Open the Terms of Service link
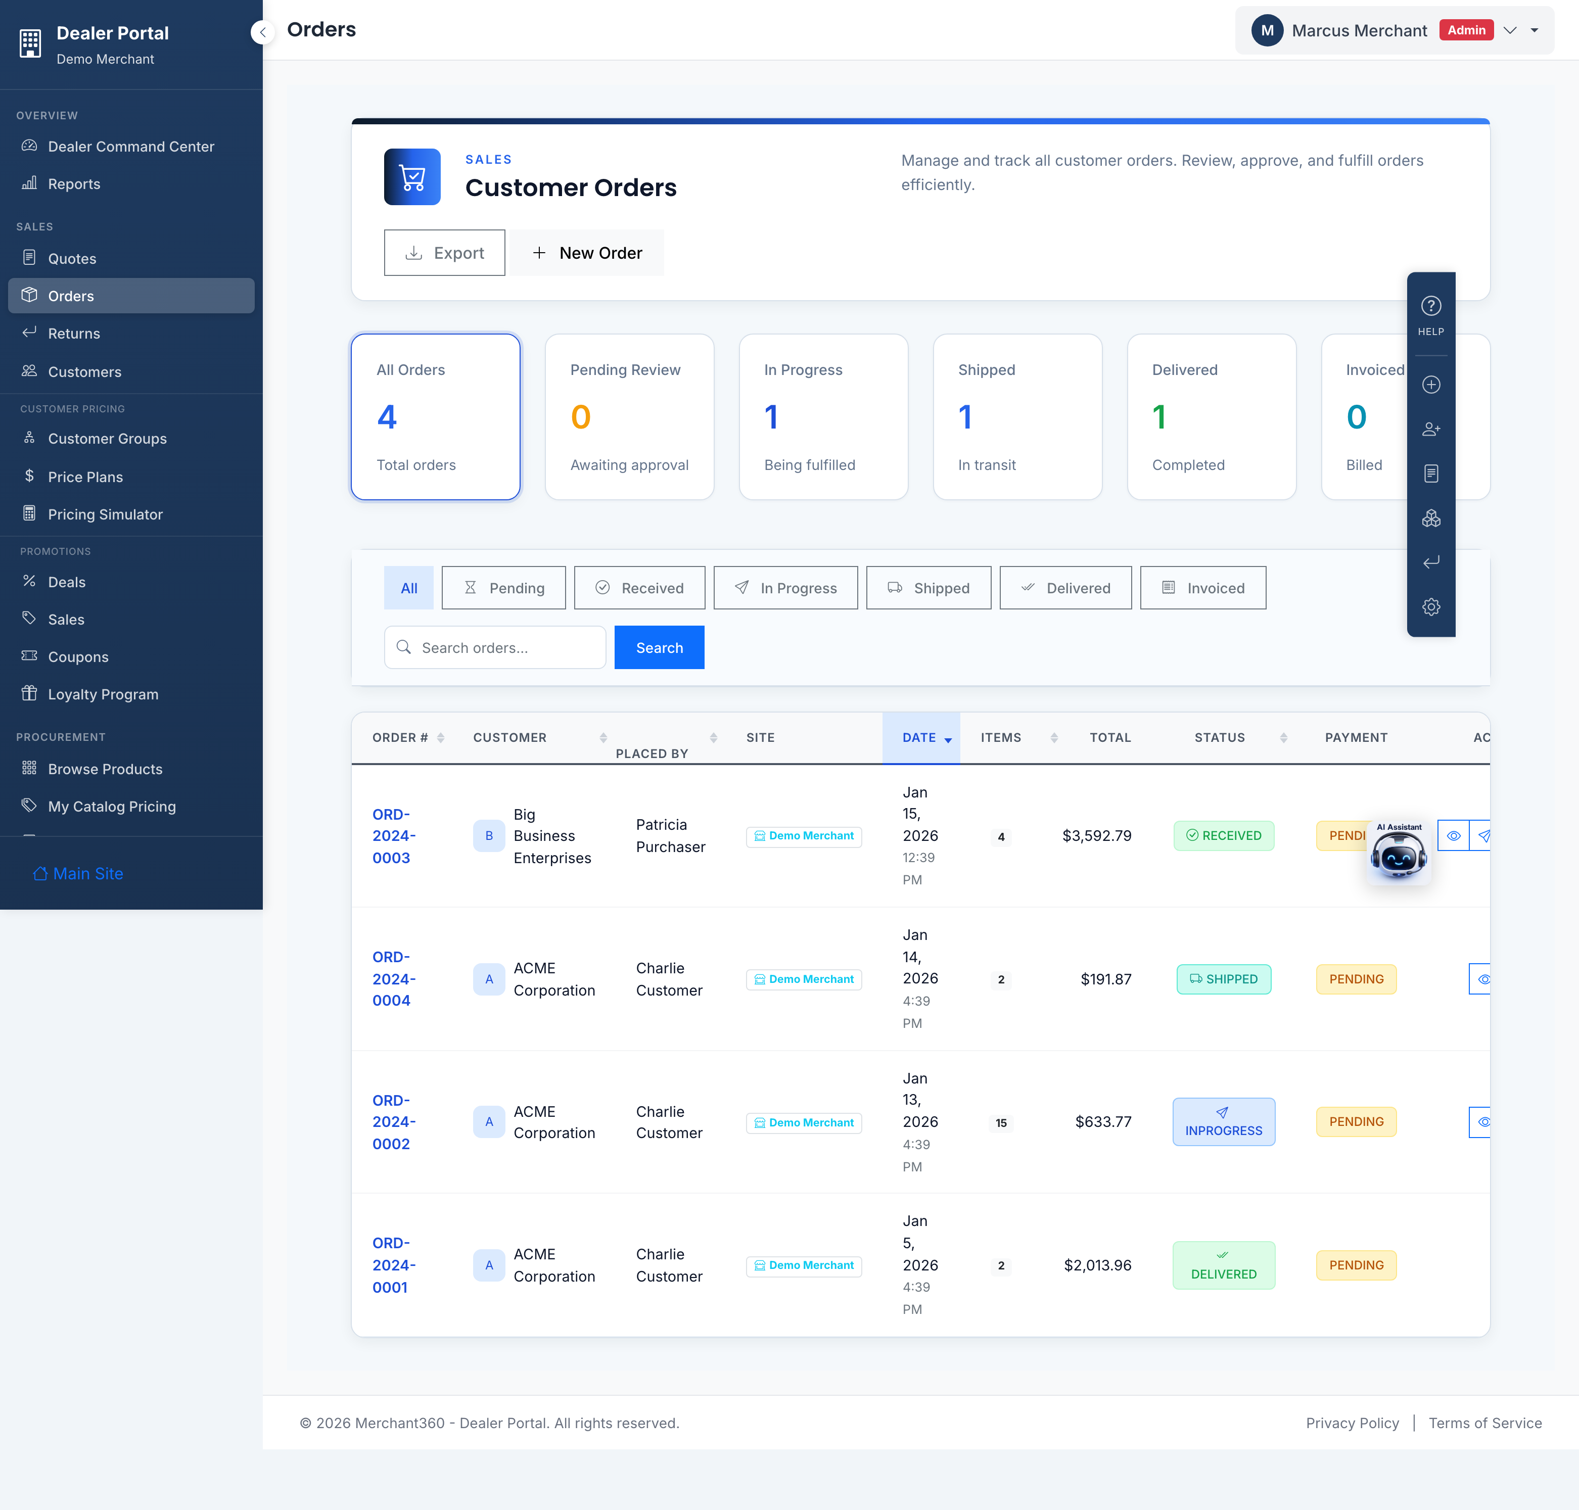This screenshot has height=1510, width=1579. pyautogui.click(x=1485, y=1423)
